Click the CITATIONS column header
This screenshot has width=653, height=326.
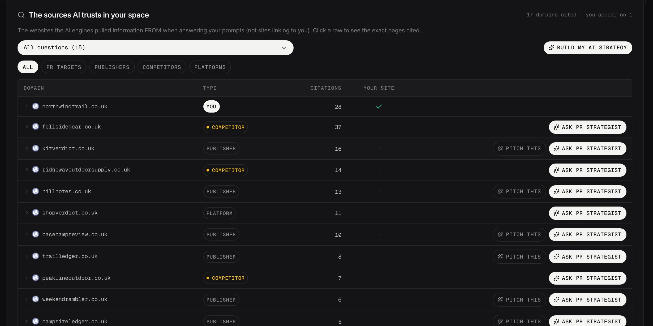pyautogui.click(x=326, y=88)
